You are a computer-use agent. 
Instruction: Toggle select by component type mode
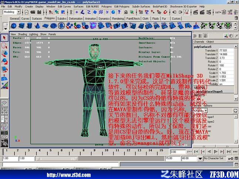63,12
